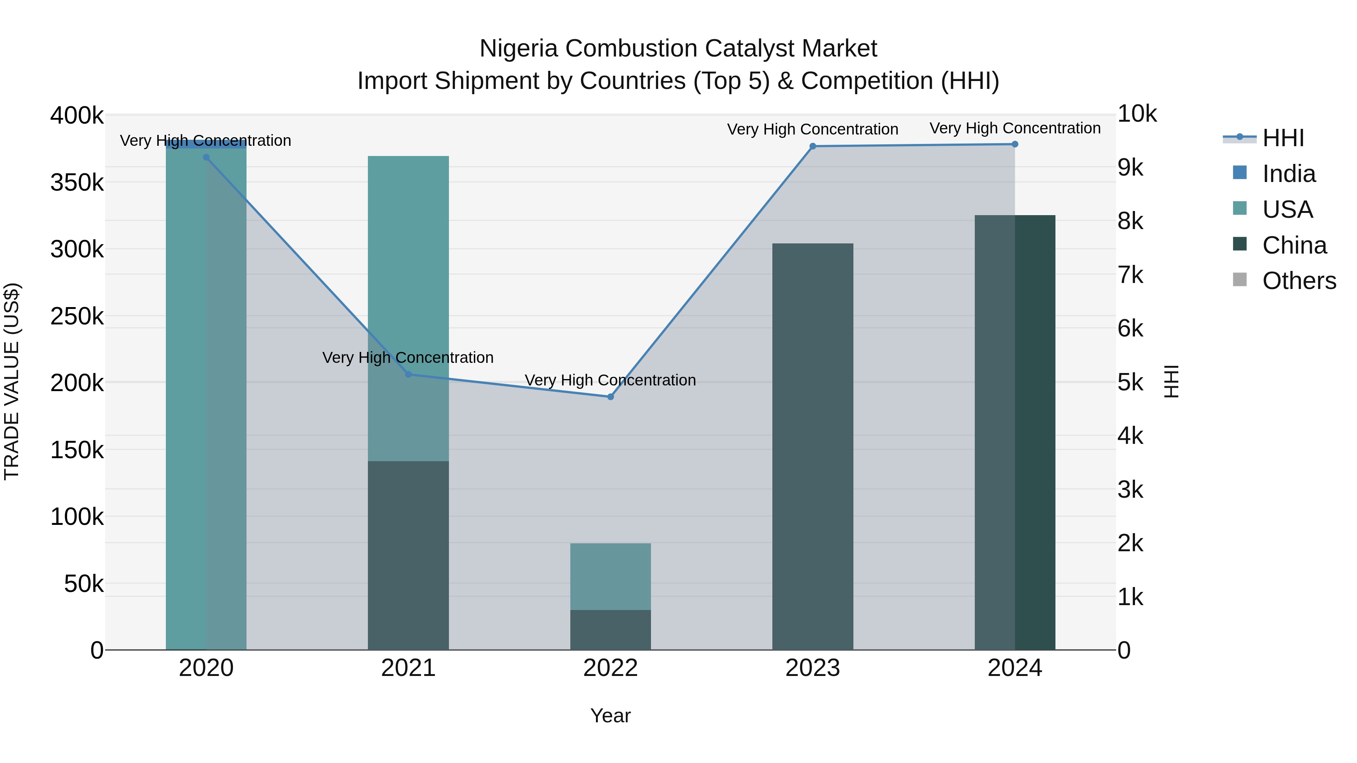Click the 10k HHI axis tick label
The width and height of the screenshot is (1357, 763).
pos(1137,114)
